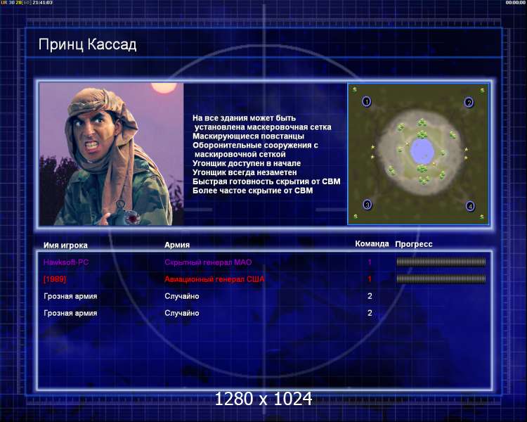Viewport: 527px width, 422px height.
Task: Click team number 1 for Hawksoft-PC
Action: [370, 262]
